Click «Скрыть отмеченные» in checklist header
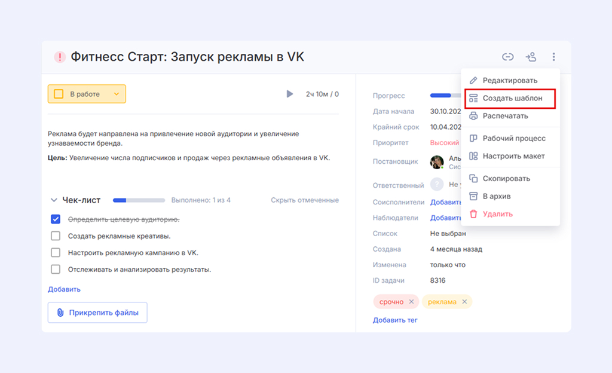This screenshot has width=612, height=373. coord(304,200)
